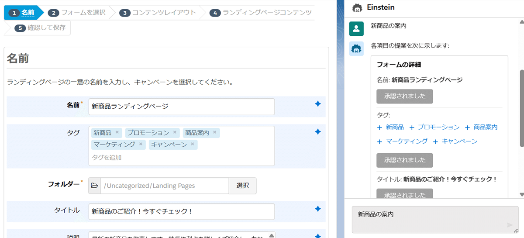This screenshot has width=524, height=238.
Task: Jump to step 5 確認して保存
Action: coord(40,28)
